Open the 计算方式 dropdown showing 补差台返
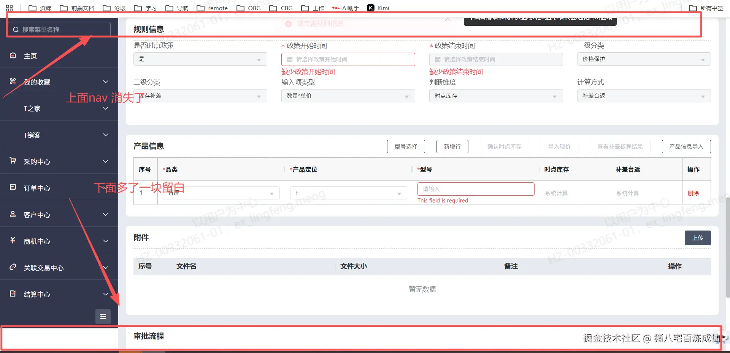Image resolution: width=730 pixels, height=353 pixels. pos(644,96)
